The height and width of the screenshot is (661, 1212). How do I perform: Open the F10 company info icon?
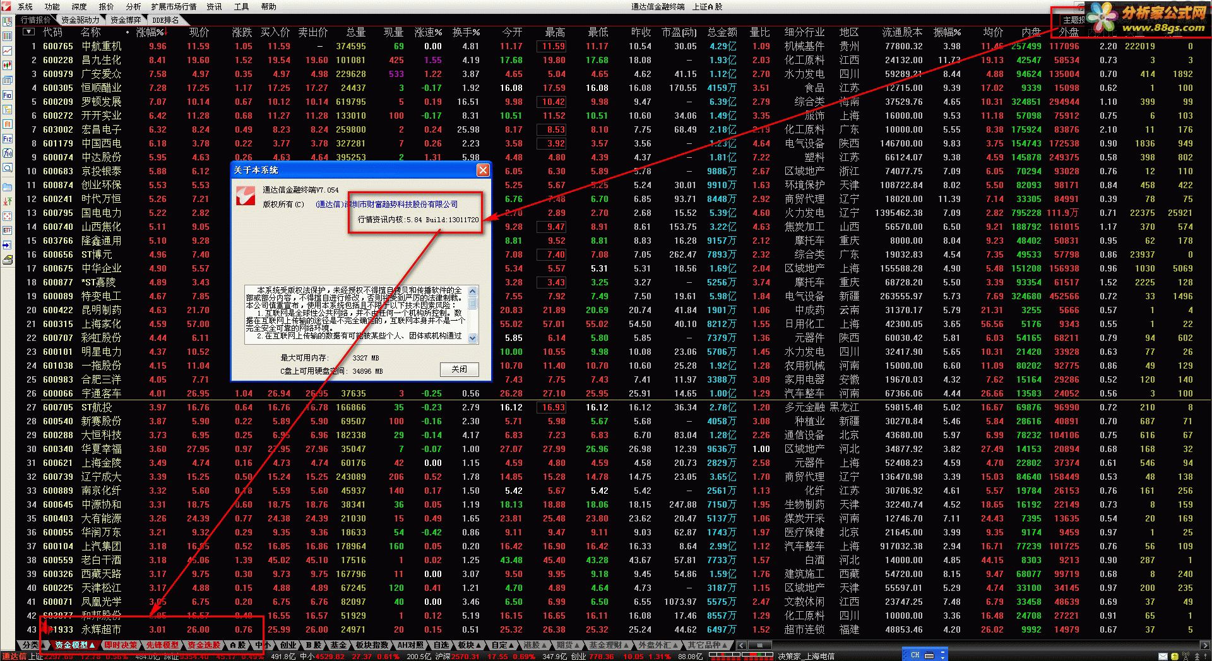[x=8, y=95]
